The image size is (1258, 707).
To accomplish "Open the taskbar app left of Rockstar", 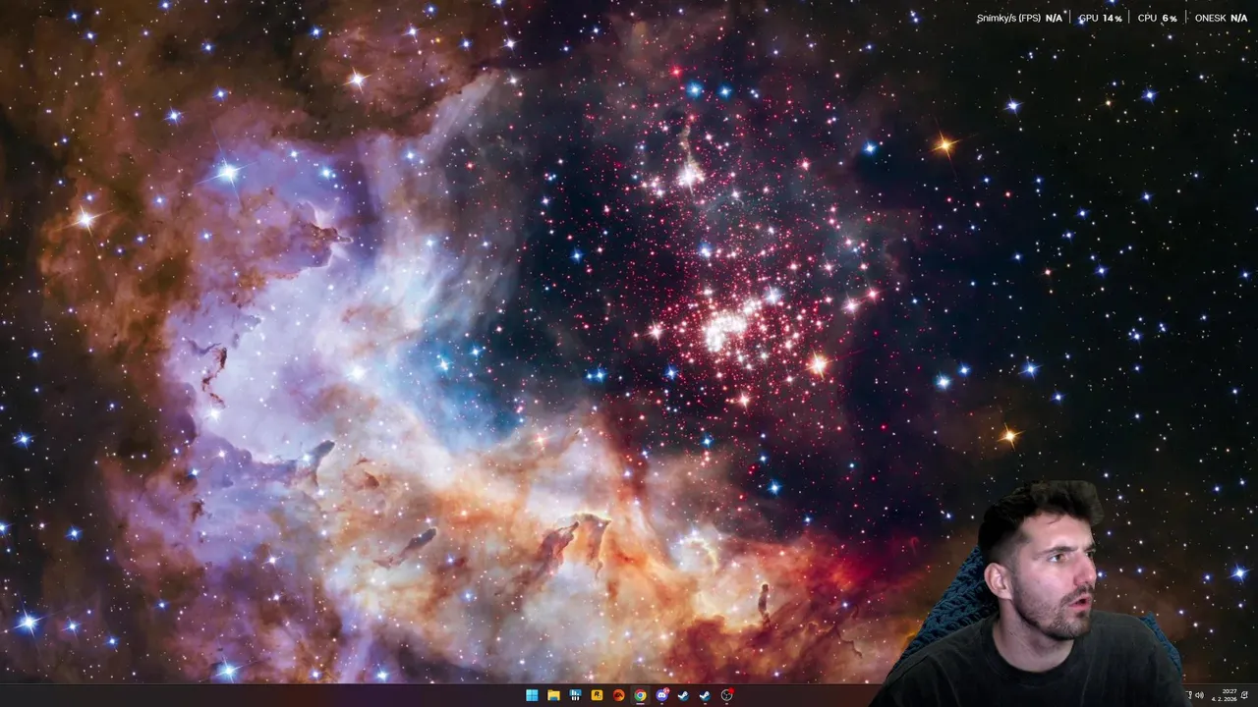I will [x=575, y=695].
